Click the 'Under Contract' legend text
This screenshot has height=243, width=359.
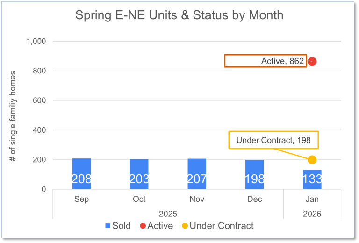coord(222,226)
